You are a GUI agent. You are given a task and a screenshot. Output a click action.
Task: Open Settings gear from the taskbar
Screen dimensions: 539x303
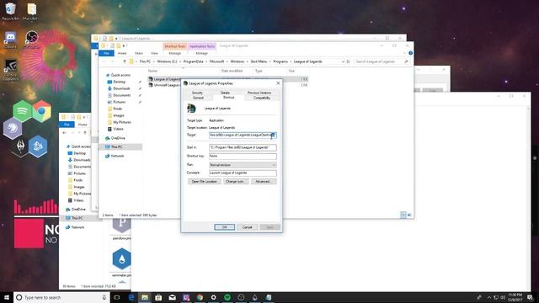213,297
